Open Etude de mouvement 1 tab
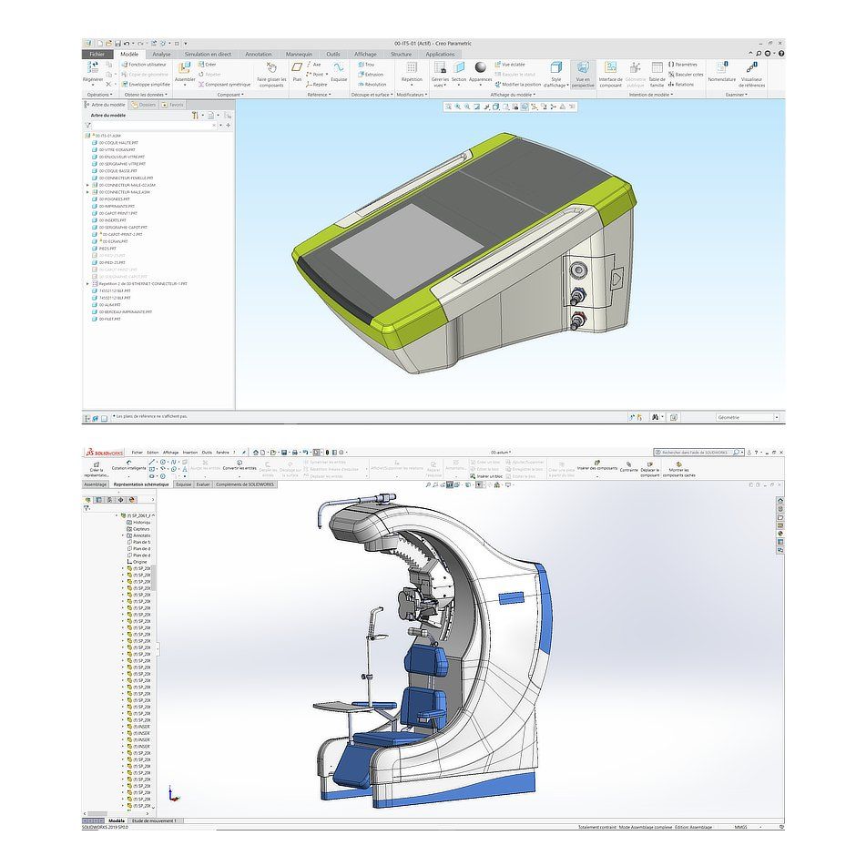 (154, 820)
